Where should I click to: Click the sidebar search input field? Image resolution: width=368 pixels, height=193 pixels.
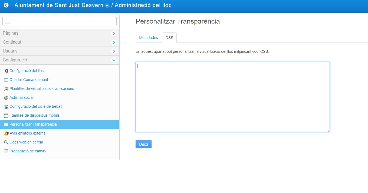point(60,21)
